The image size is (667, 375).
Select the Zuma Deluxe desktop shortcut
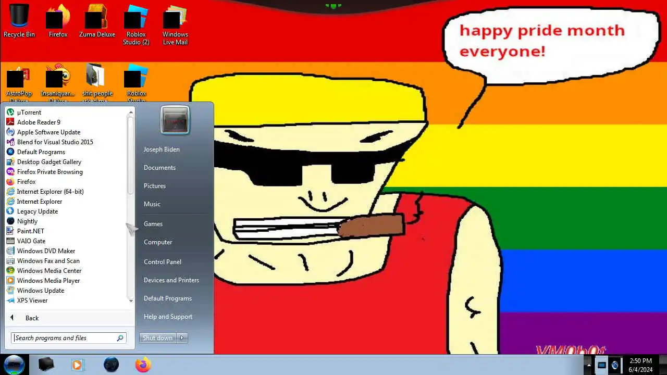(x=97, y=21)
